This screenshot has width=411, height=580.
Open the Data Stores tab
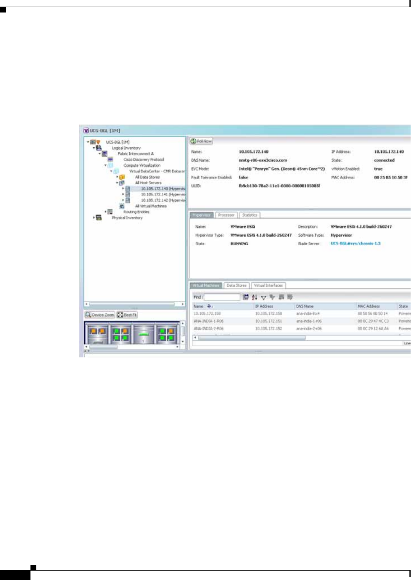pyautogui.click(x=236, y=286)
